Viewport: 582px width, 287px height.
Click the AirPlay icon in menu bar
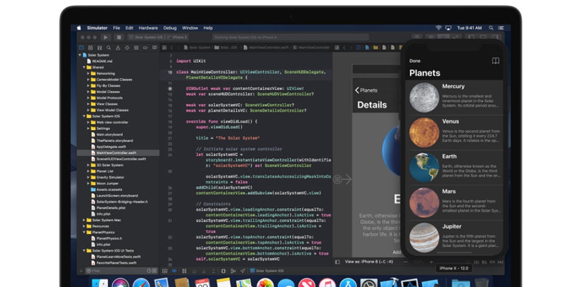(x=448, y=28)
